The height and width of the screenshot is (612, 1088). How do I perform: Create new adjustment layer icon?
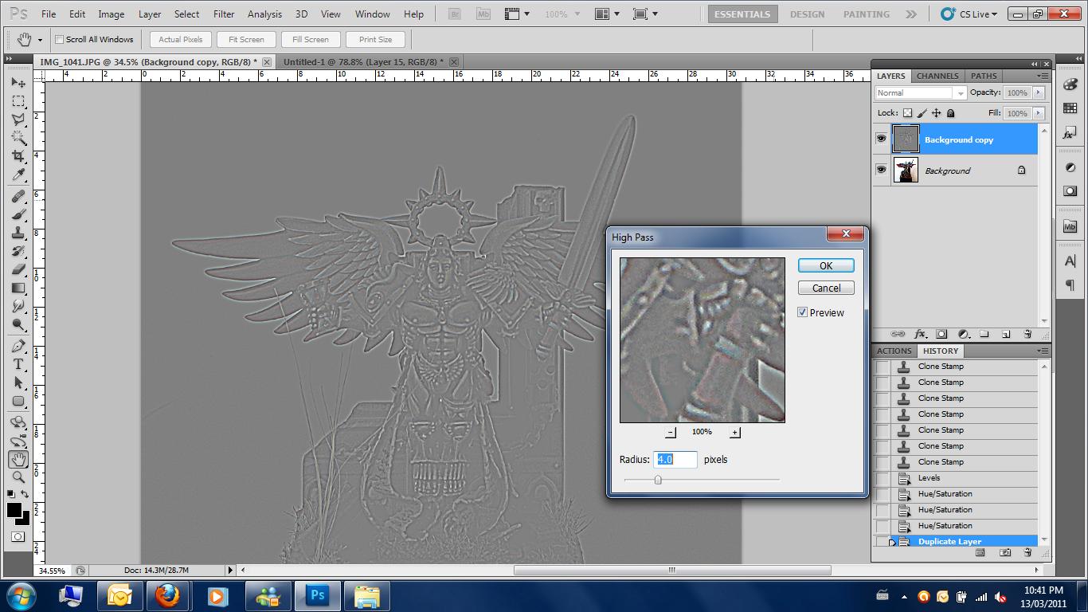click(x=963, y=334)
